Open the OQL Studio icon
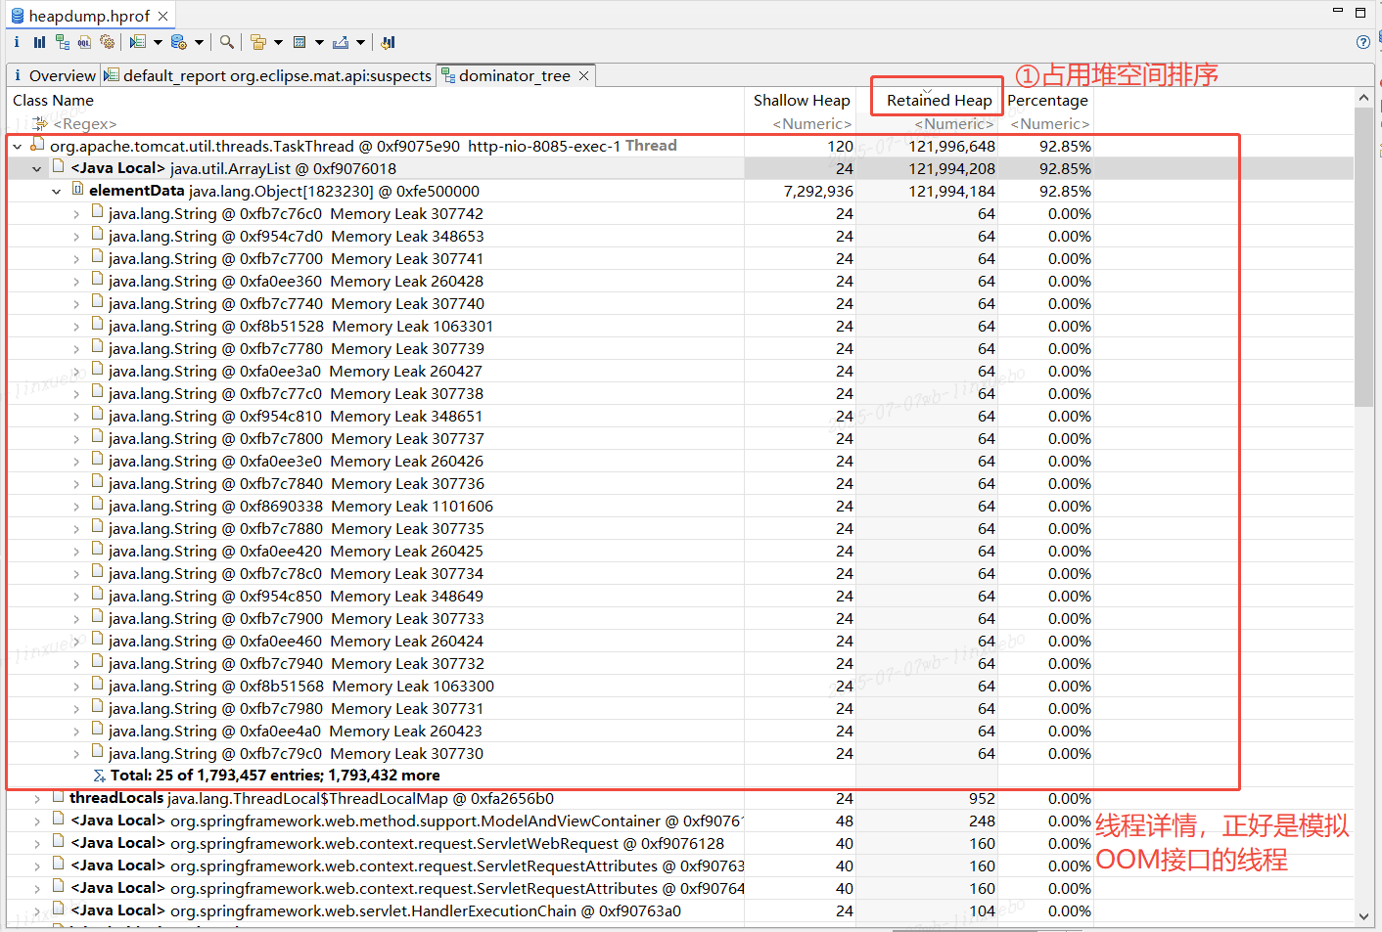This screenshot has width=1382, height=932. coord(85,42)
